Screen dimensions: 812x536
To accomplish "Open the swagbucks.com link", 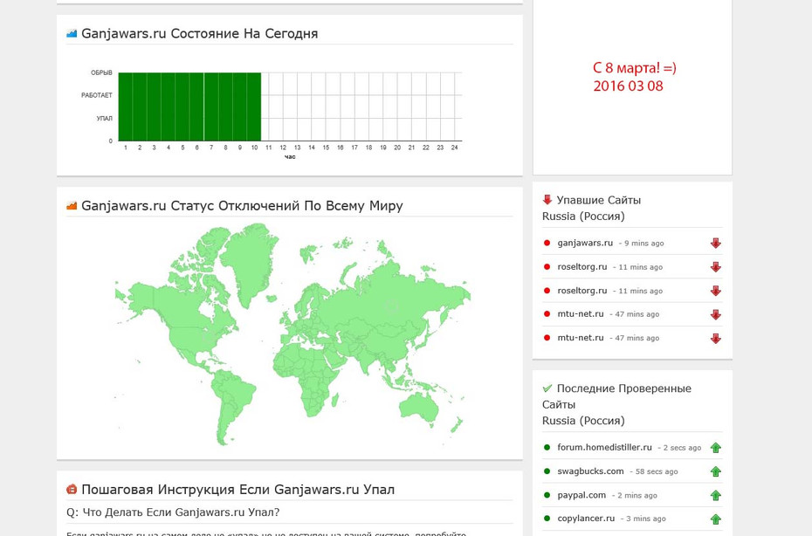I will pyautogui.click(x=590, y=471).
